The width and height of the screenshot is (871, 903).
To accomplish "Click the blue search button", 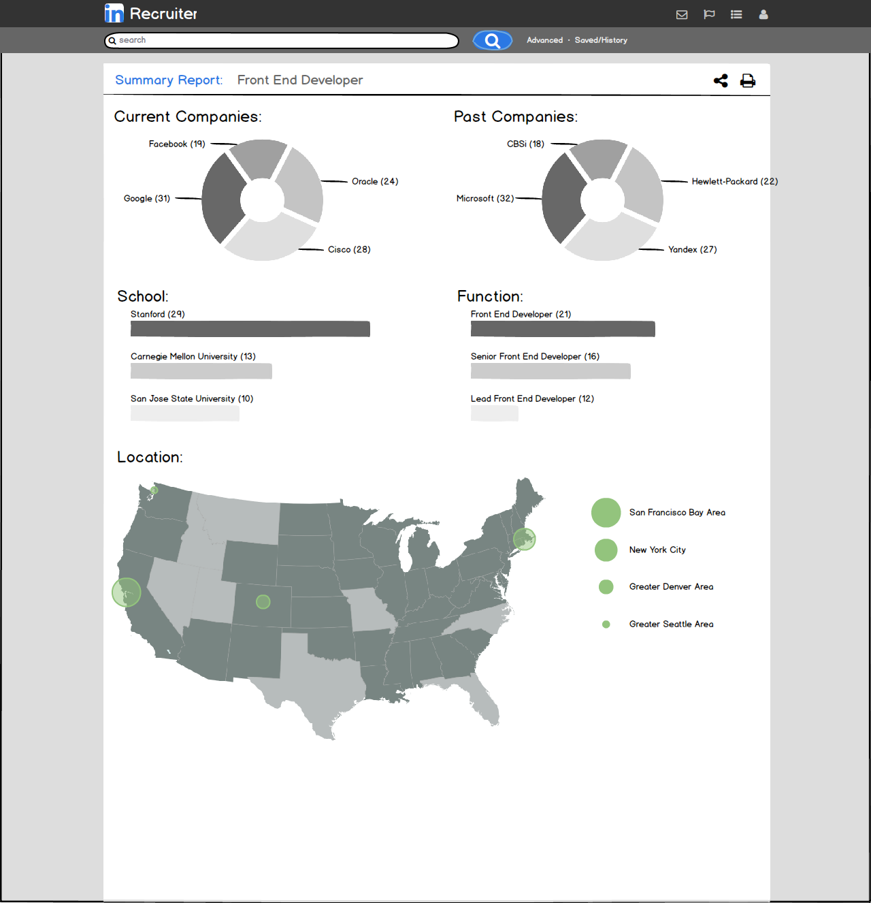I will coord(493,41).
